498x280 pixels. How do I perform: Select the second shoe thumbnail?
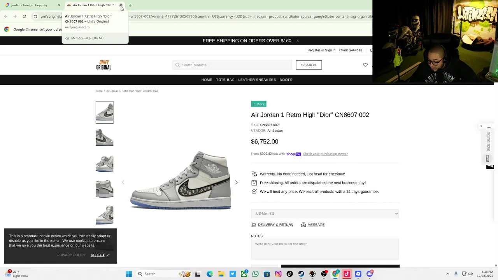coord(105,137)
